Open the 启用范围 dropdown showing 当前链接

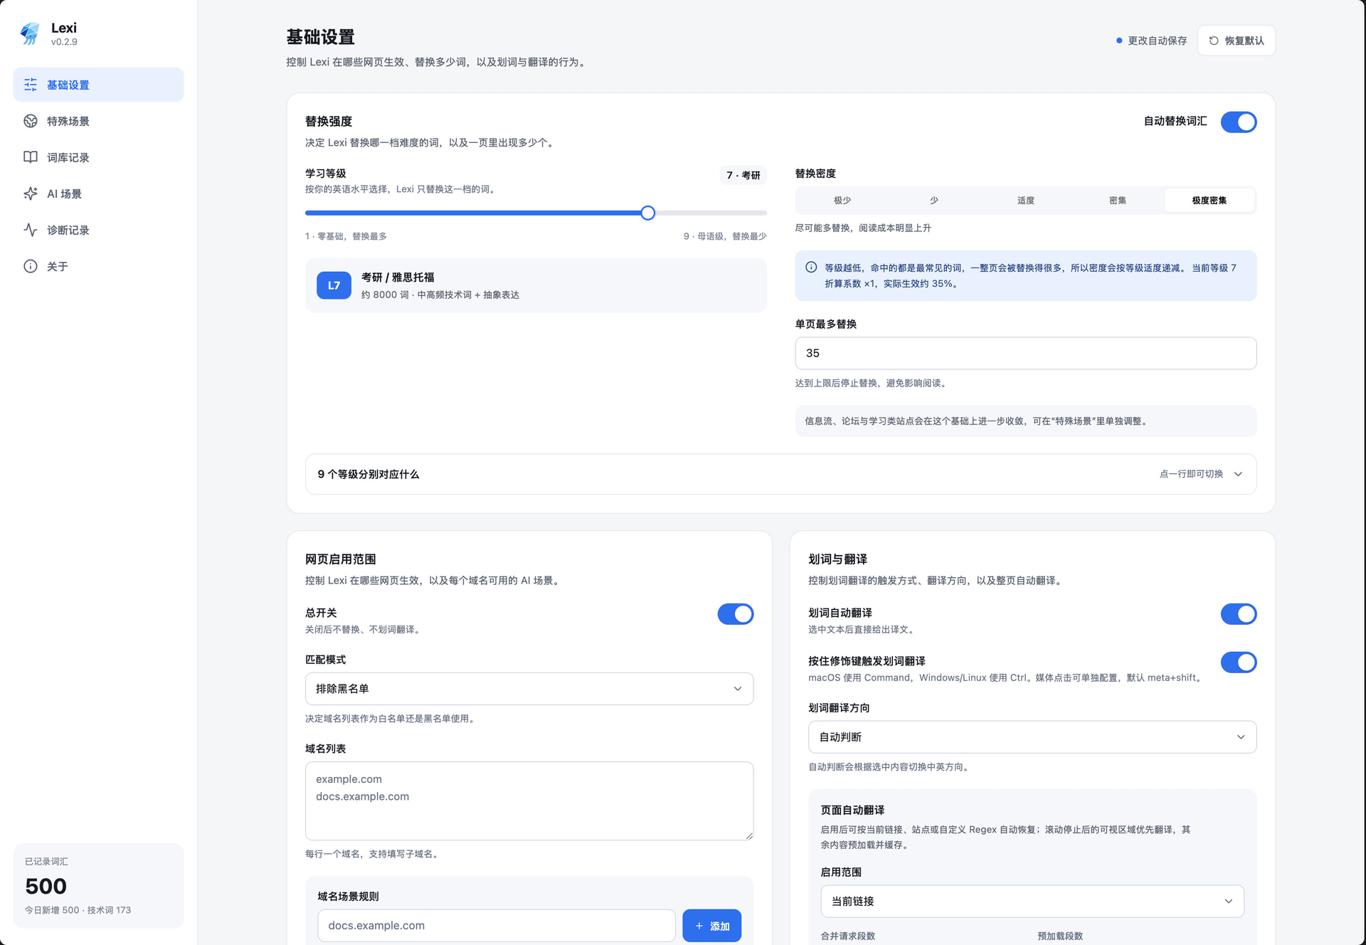pos(1032,902)
